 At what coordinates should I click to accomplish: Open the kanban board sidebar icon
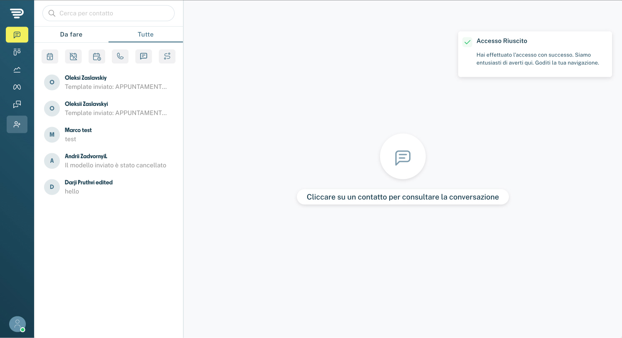coord(17,52)
